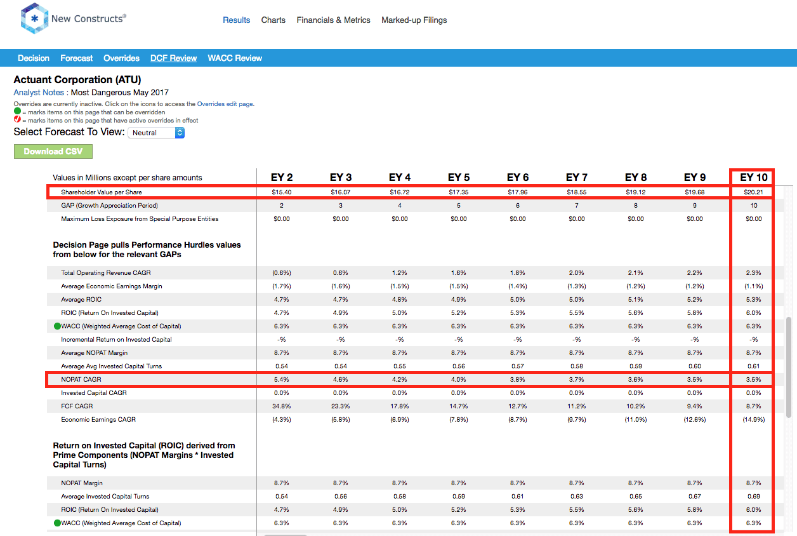797x536 pixels.
Task: Click the Actuant Corporation (ATU) heading
Action: (77, 80)
